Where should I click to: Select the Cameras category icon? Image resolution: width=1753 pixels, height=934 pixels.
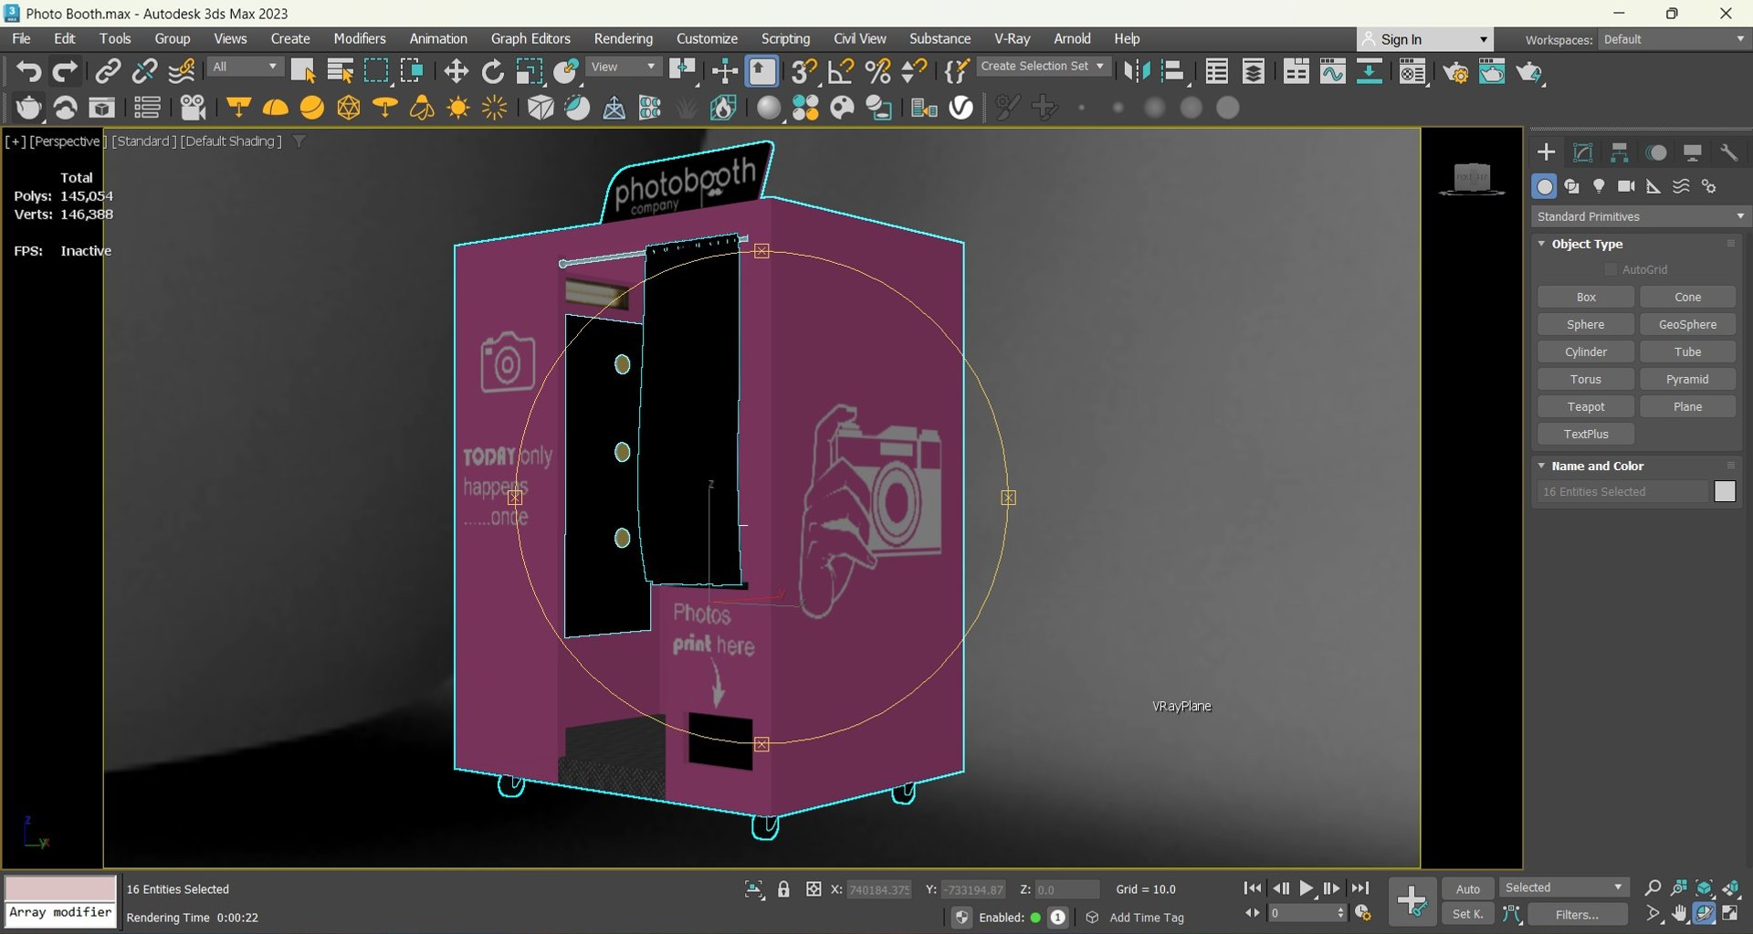coord(1626,186)
